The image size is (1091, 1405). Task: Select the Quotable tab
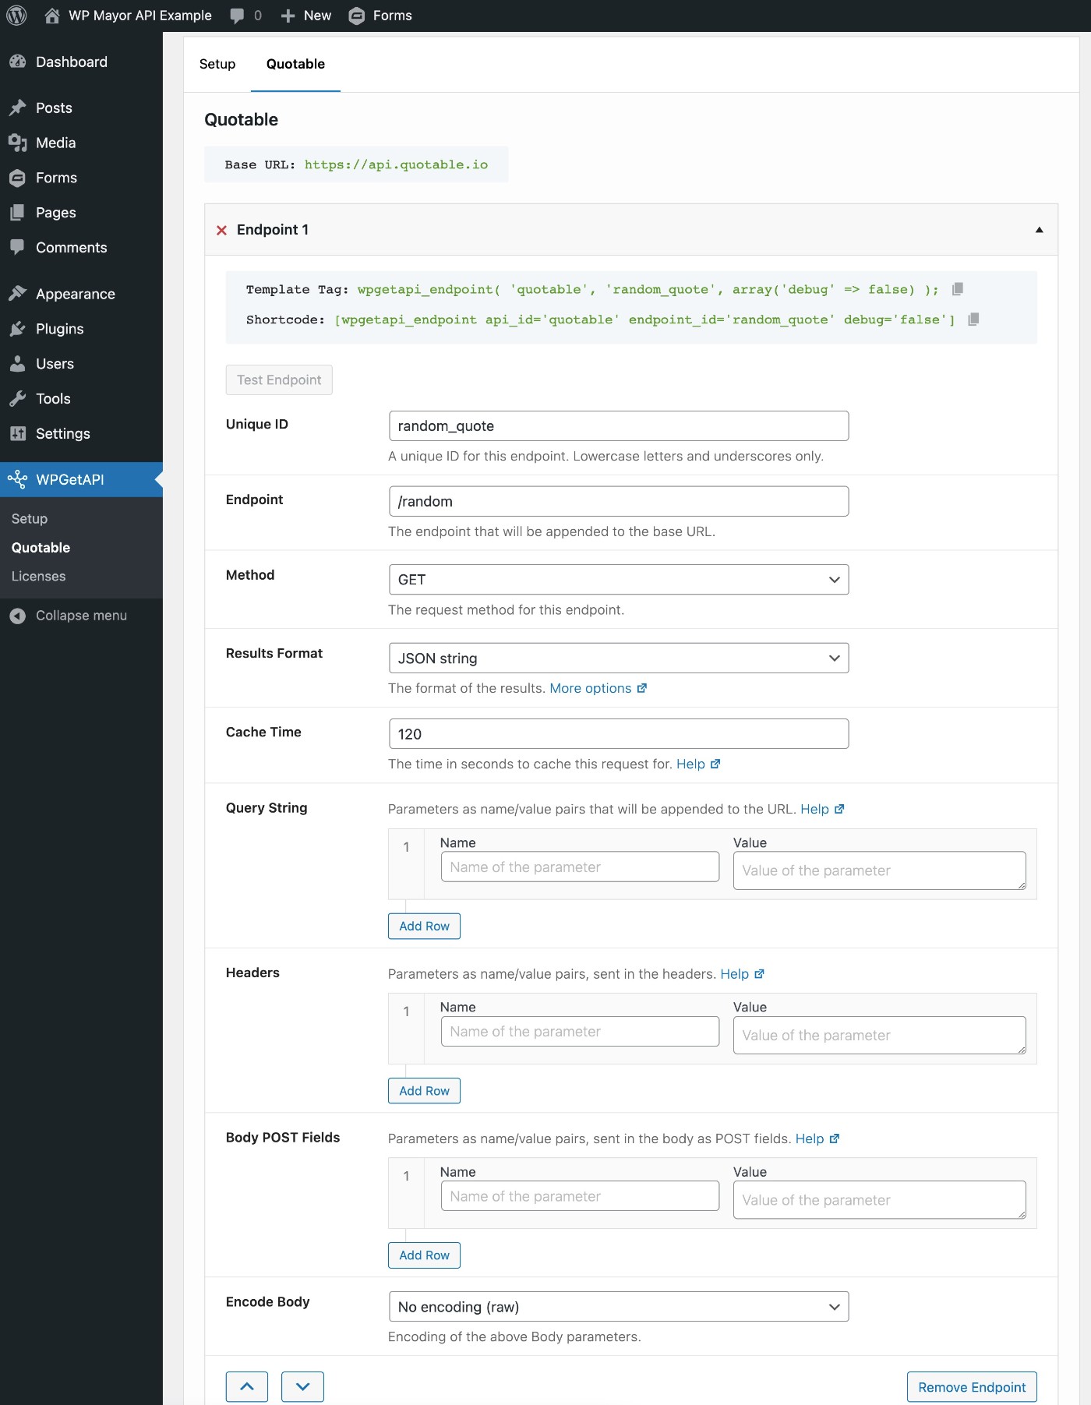[x=295, y=64]
